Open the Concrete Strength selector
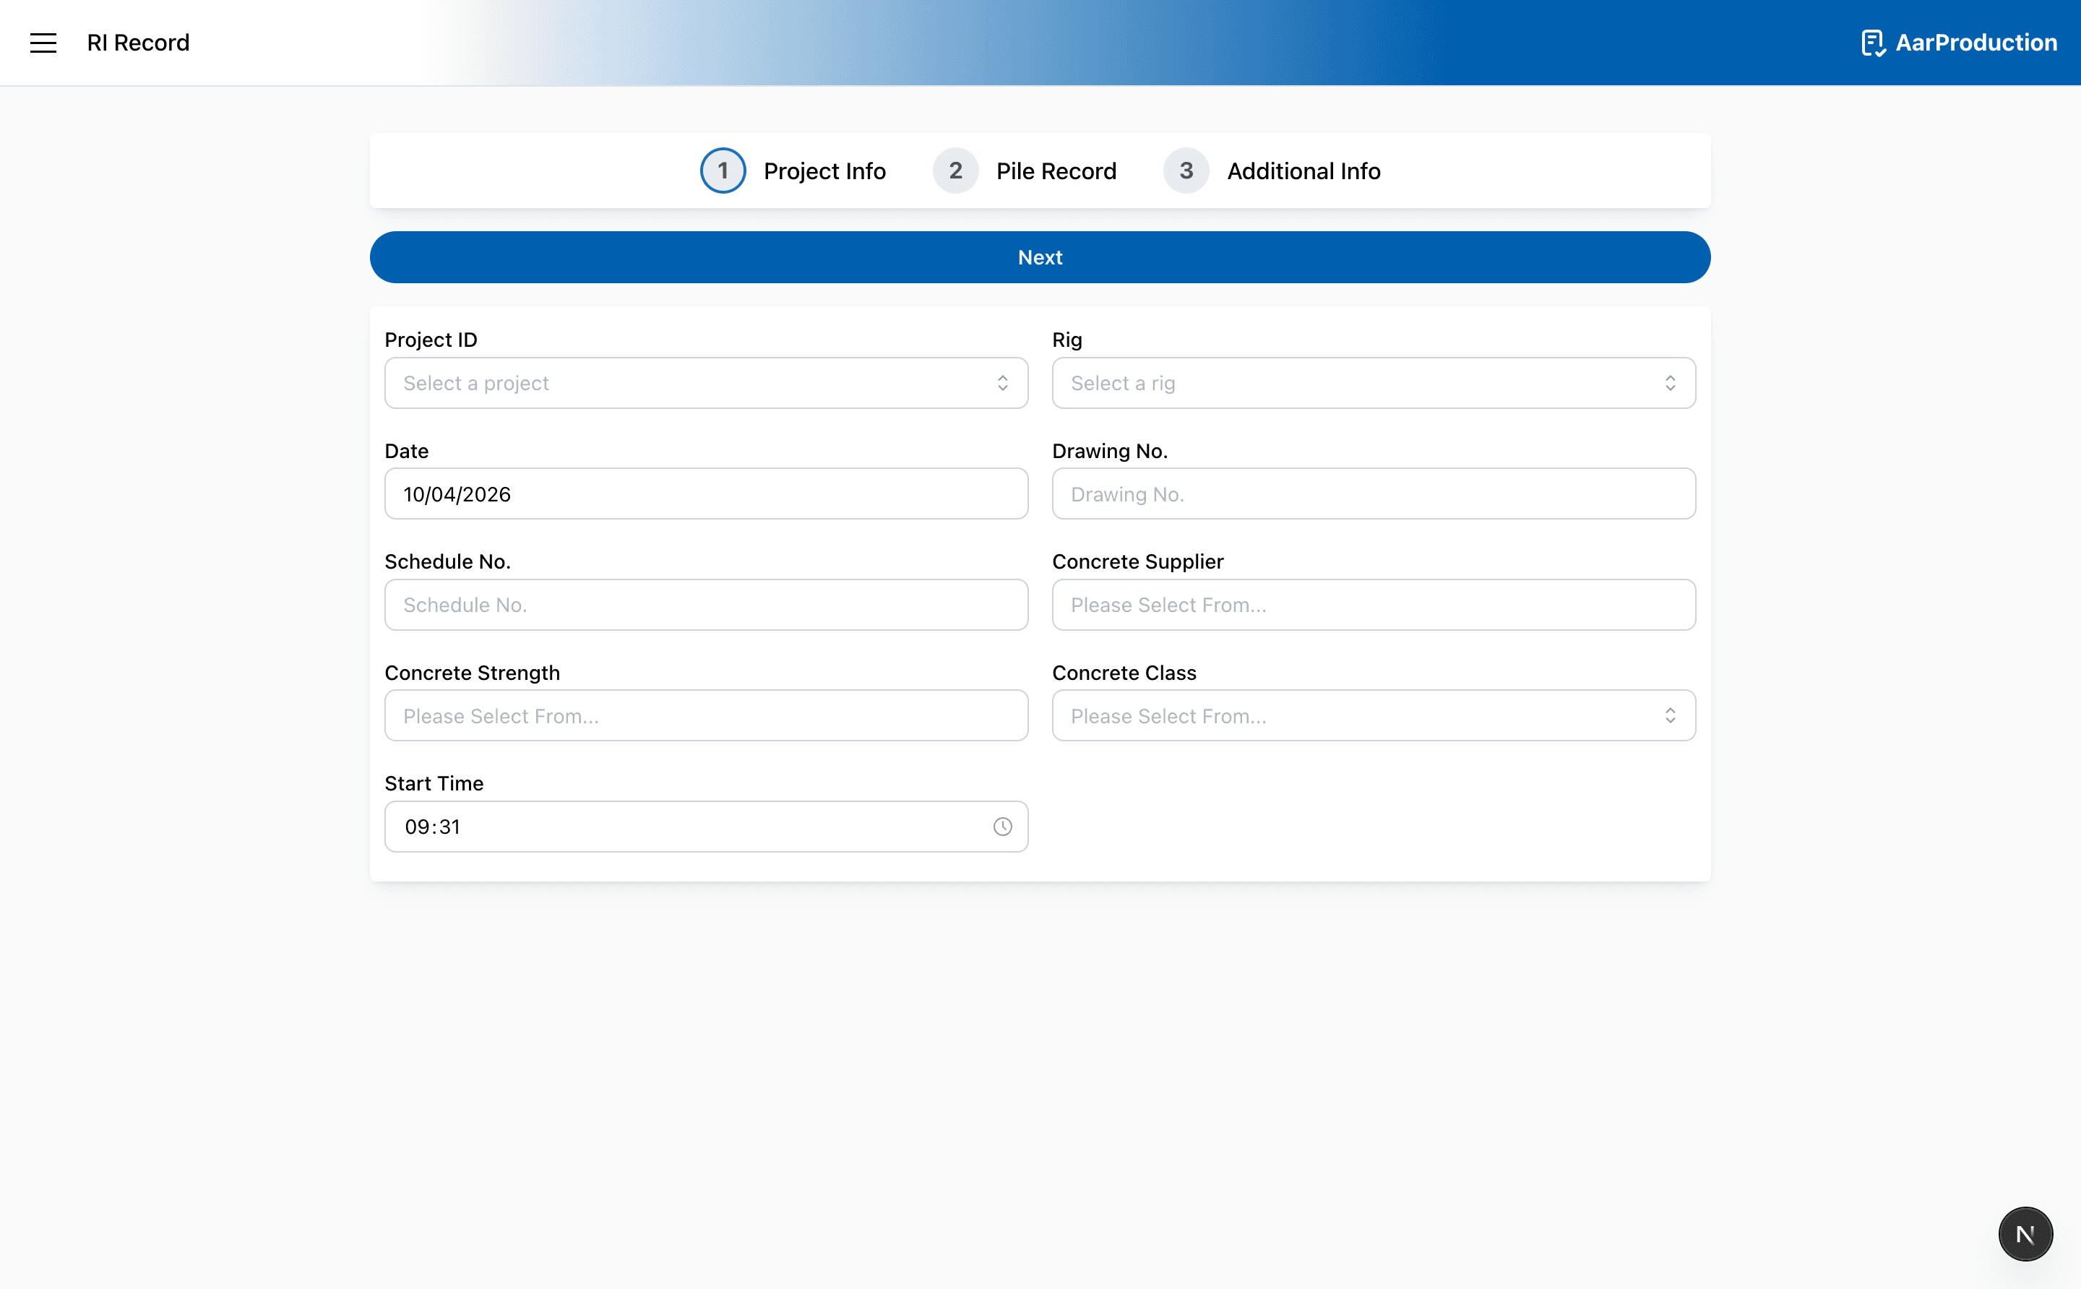Image resolution: width=2081 pixels, height=1289 pixels. (706, 715)
